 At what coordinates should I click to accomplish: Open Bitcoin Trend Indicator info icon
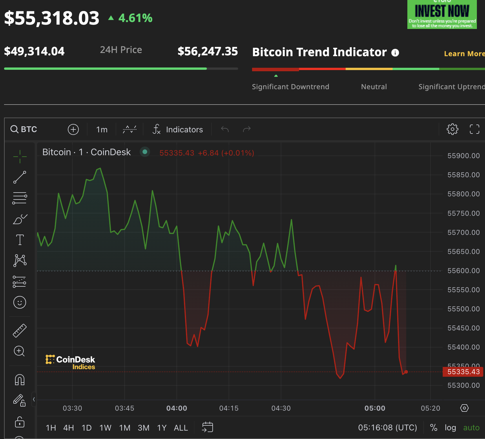395,53
